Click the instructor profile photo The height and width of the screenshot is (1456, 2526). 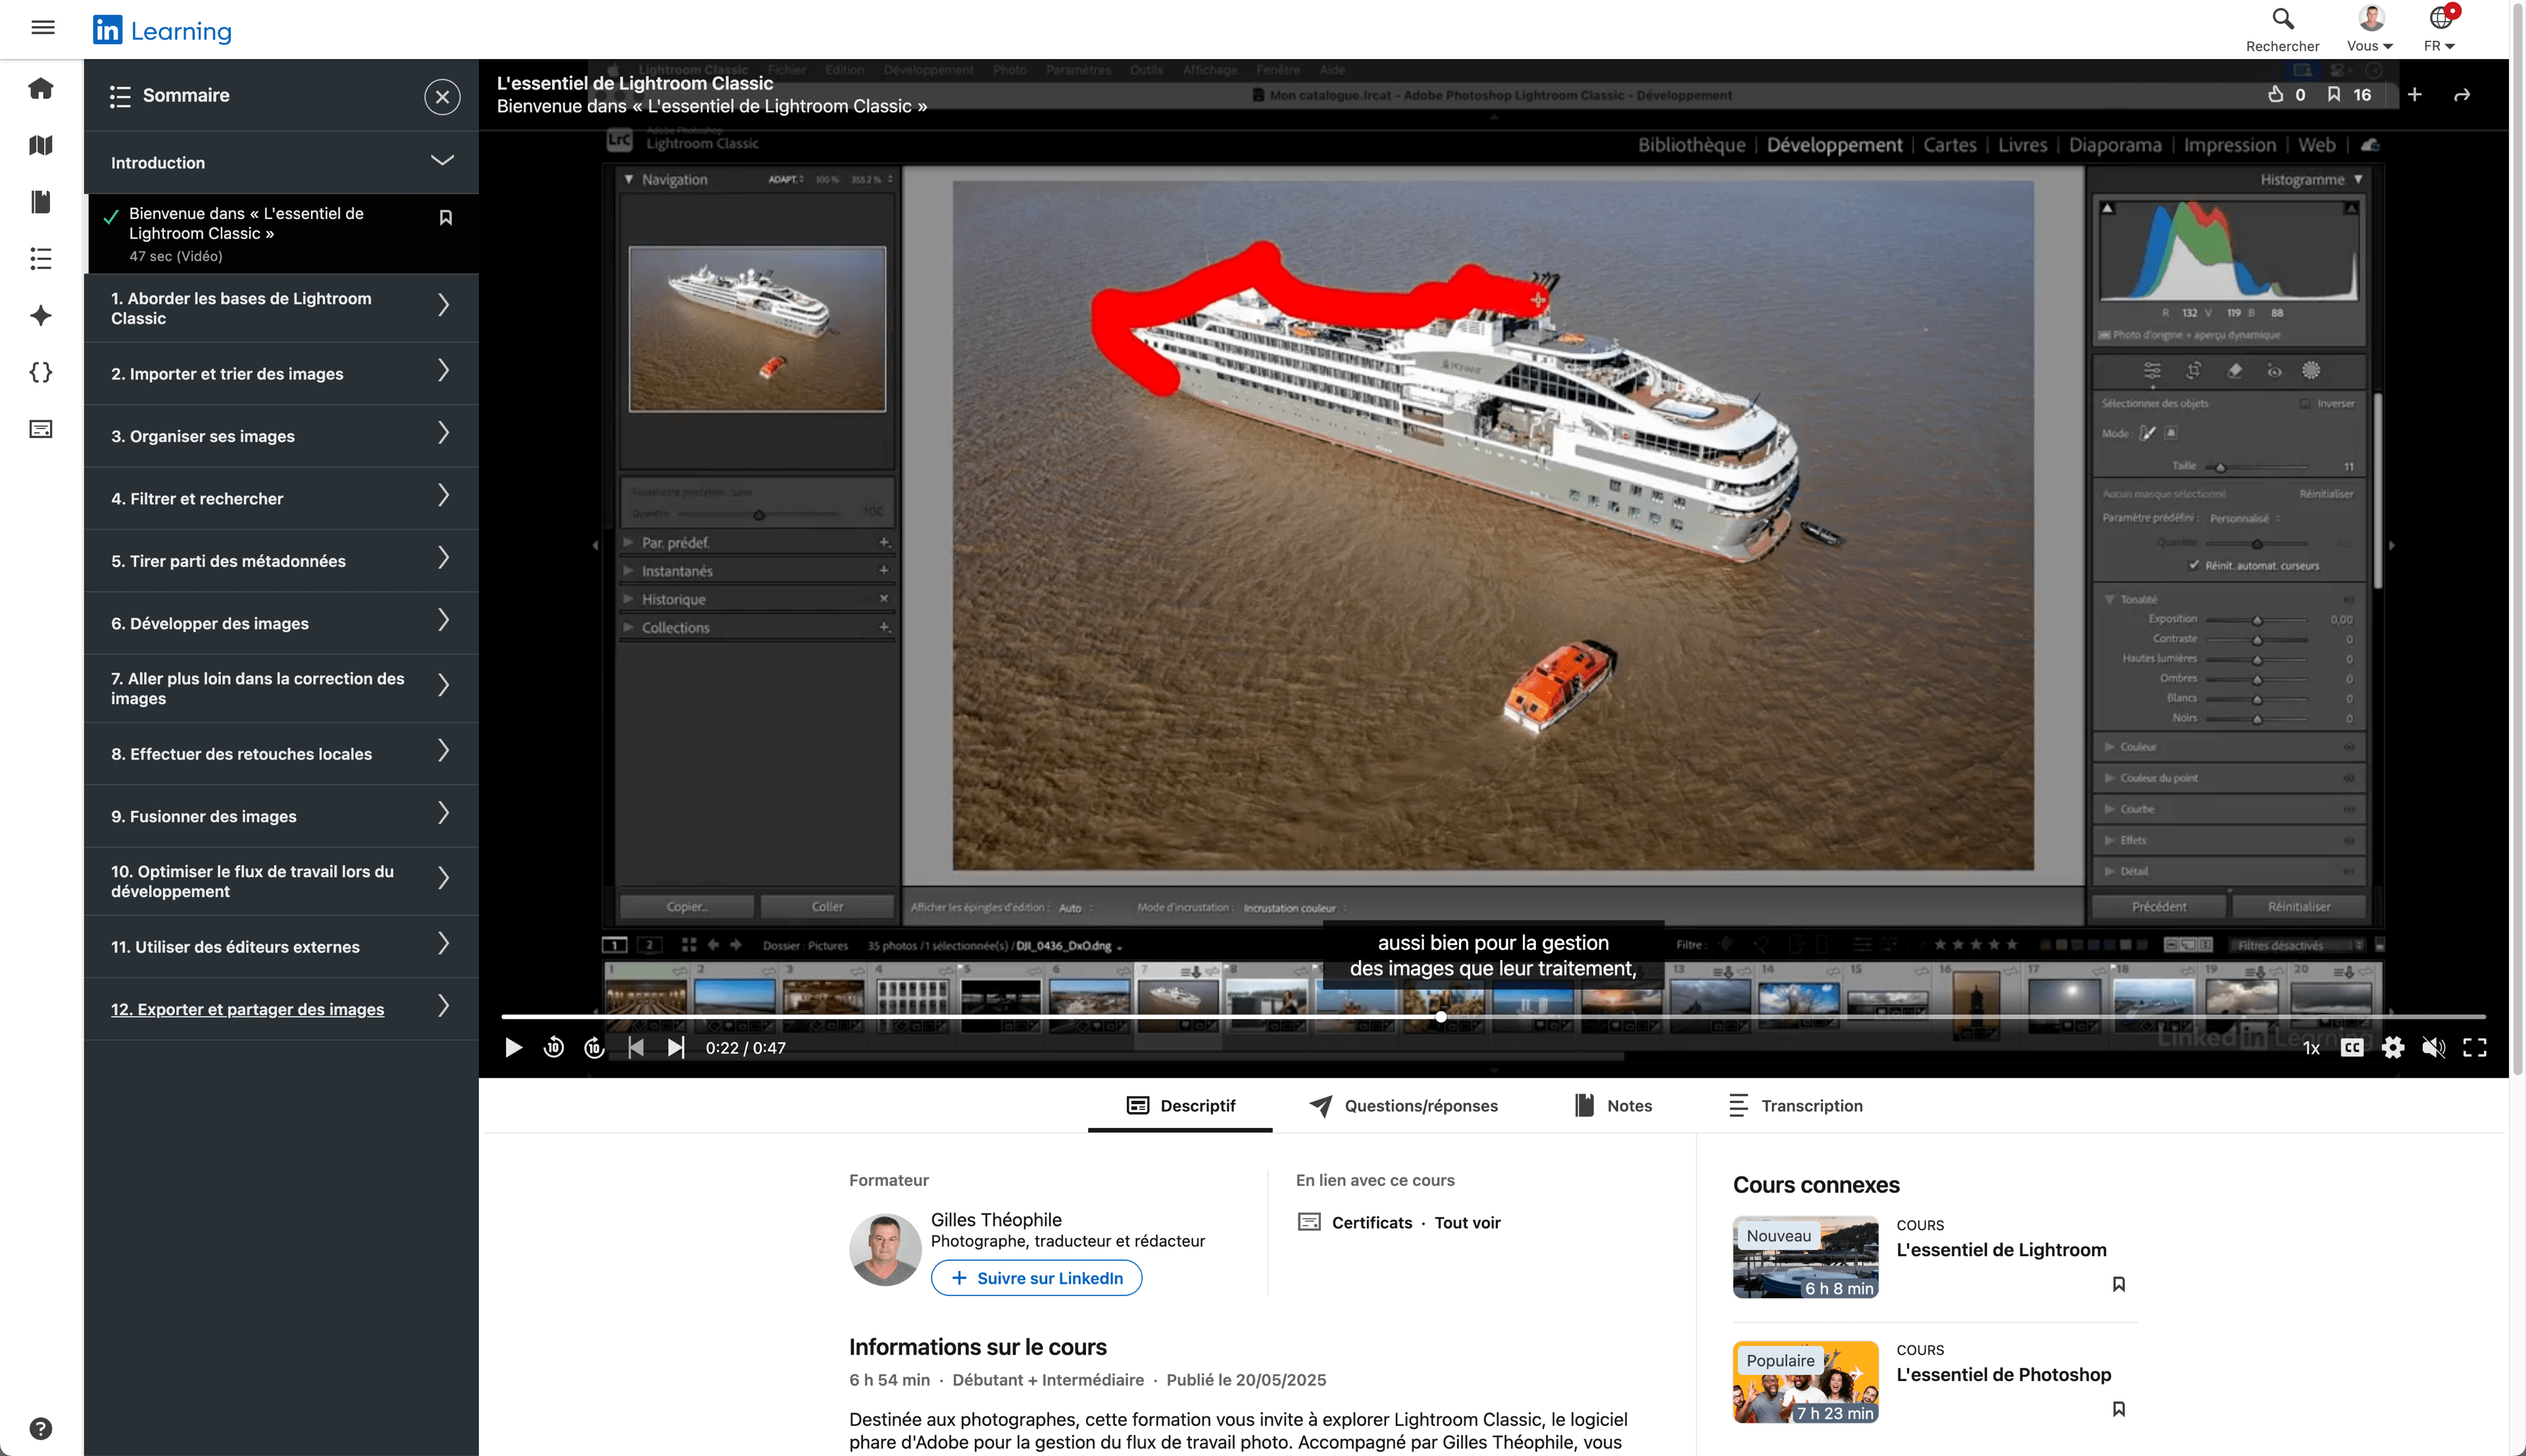[x=884, y=1249]
